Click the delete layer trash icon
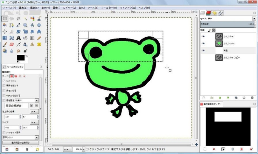This screenshot has height=154, width=258. click(x=252, y=98)
